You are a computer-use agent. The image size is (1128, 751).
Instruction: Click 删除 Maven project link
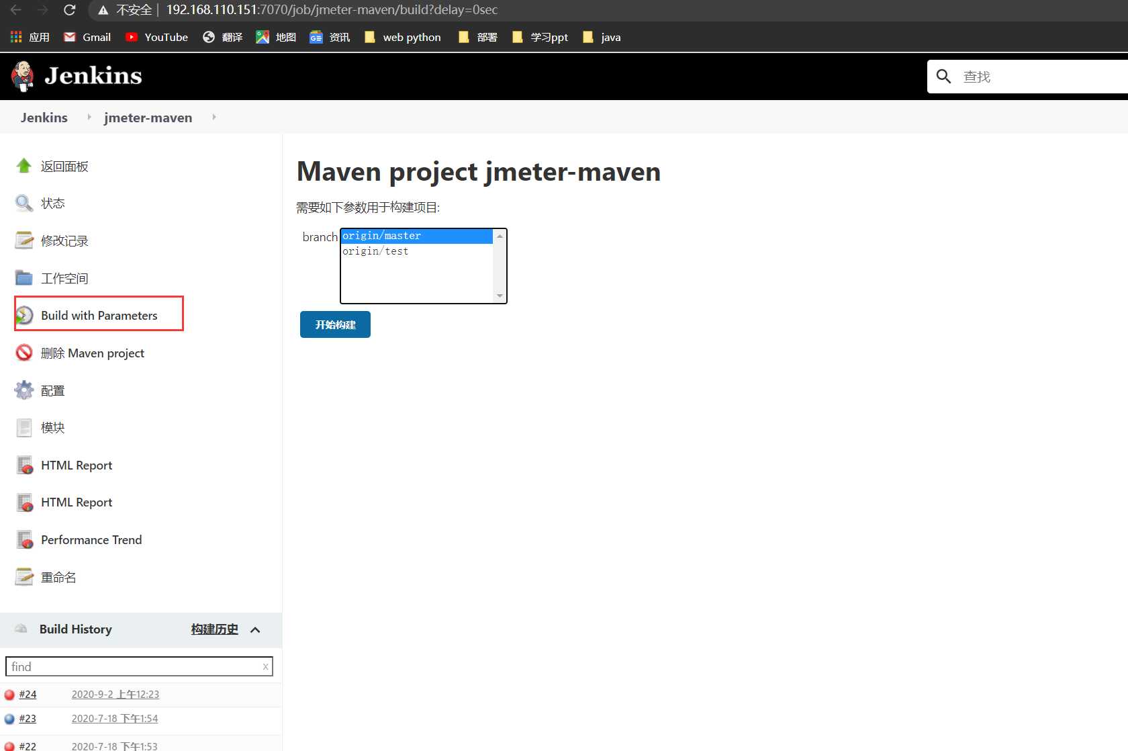tap(93, 353)
